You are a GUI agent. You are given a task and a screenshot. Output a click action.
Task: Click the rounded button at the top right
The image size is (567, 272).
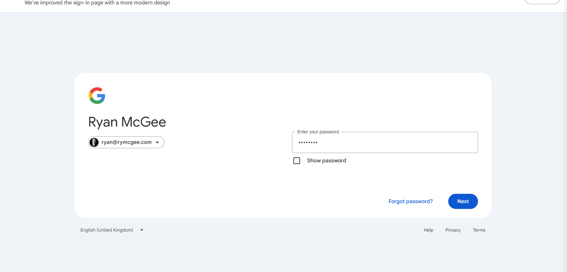(x=542, y=1)
